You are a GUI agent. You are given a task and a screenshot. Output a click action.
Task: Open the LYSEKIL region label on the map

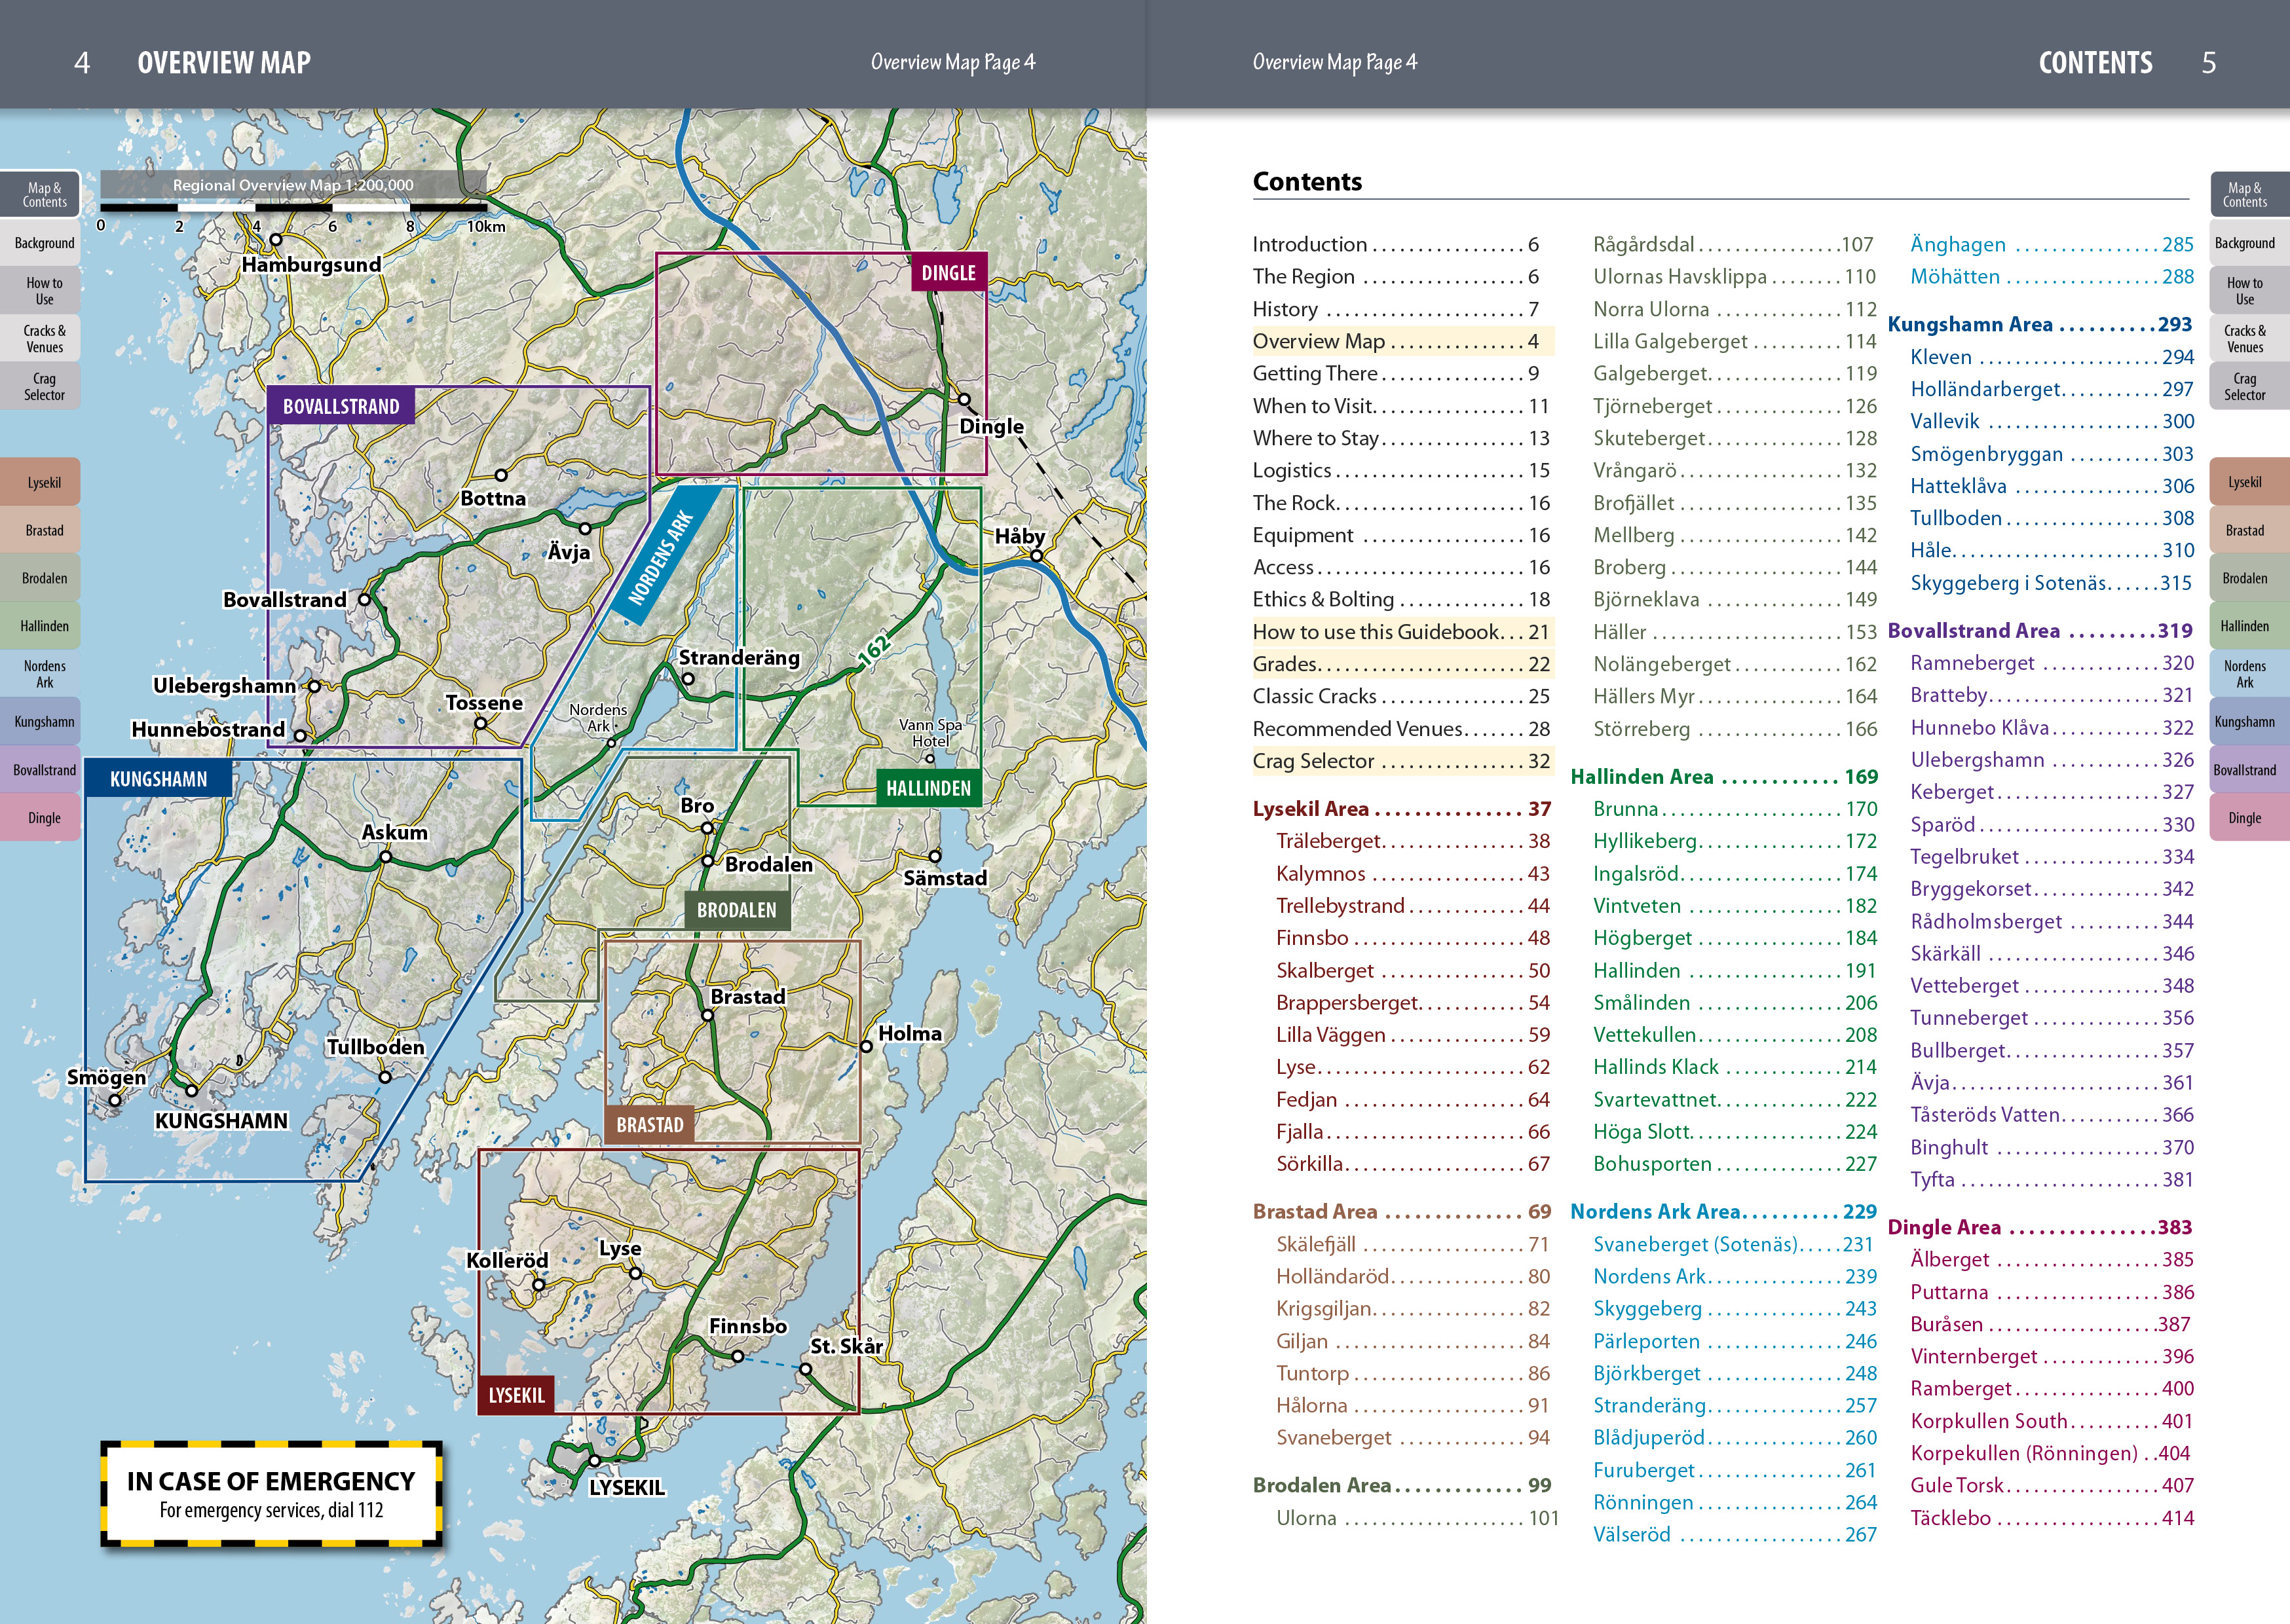516,1395
